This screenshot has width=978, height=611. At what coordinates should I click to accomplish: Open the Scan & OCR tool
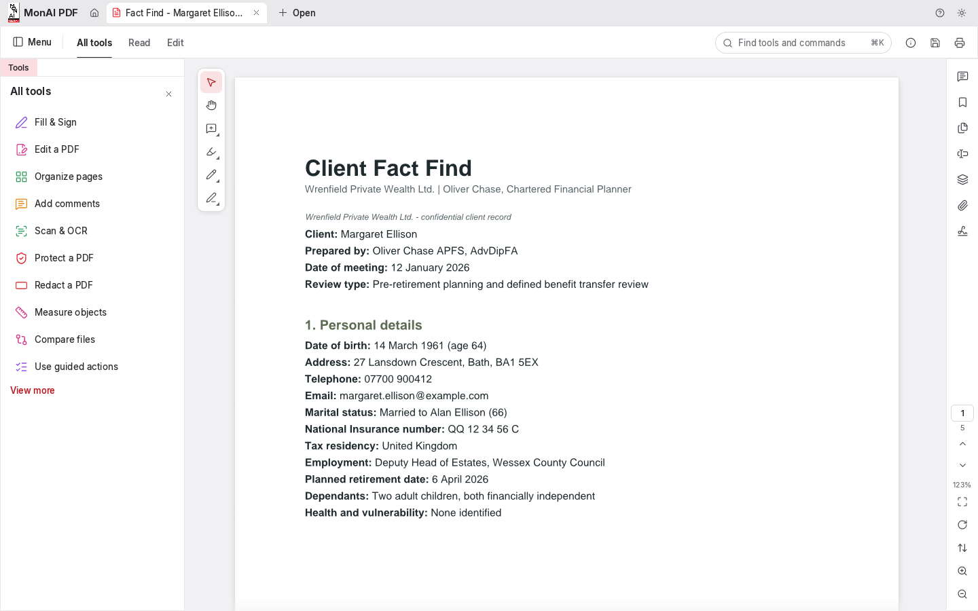coord(92,231)
